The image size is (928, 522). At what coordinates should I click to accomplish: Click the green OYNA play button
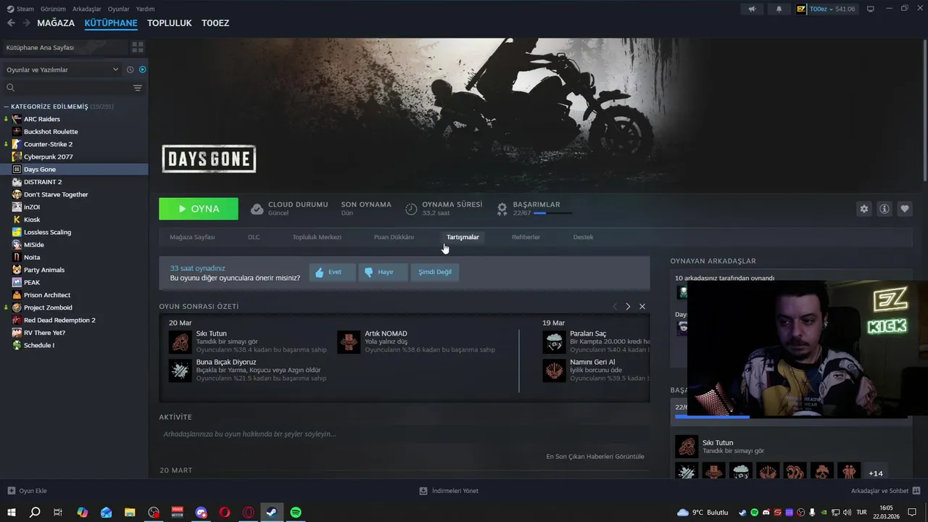(x=199, y=209)
